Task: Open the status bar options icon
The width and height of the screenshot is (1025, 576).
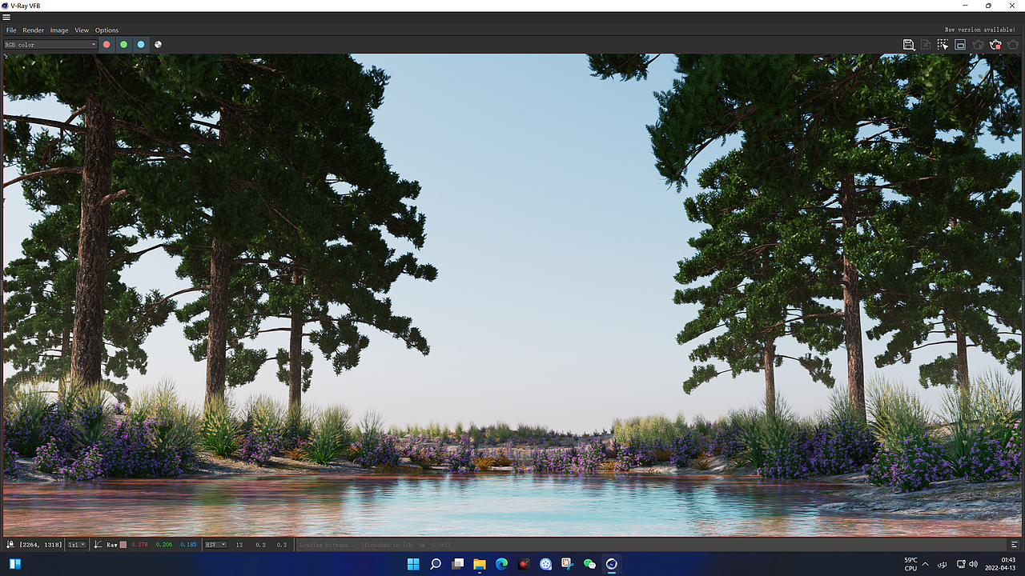Action: 1014,544
